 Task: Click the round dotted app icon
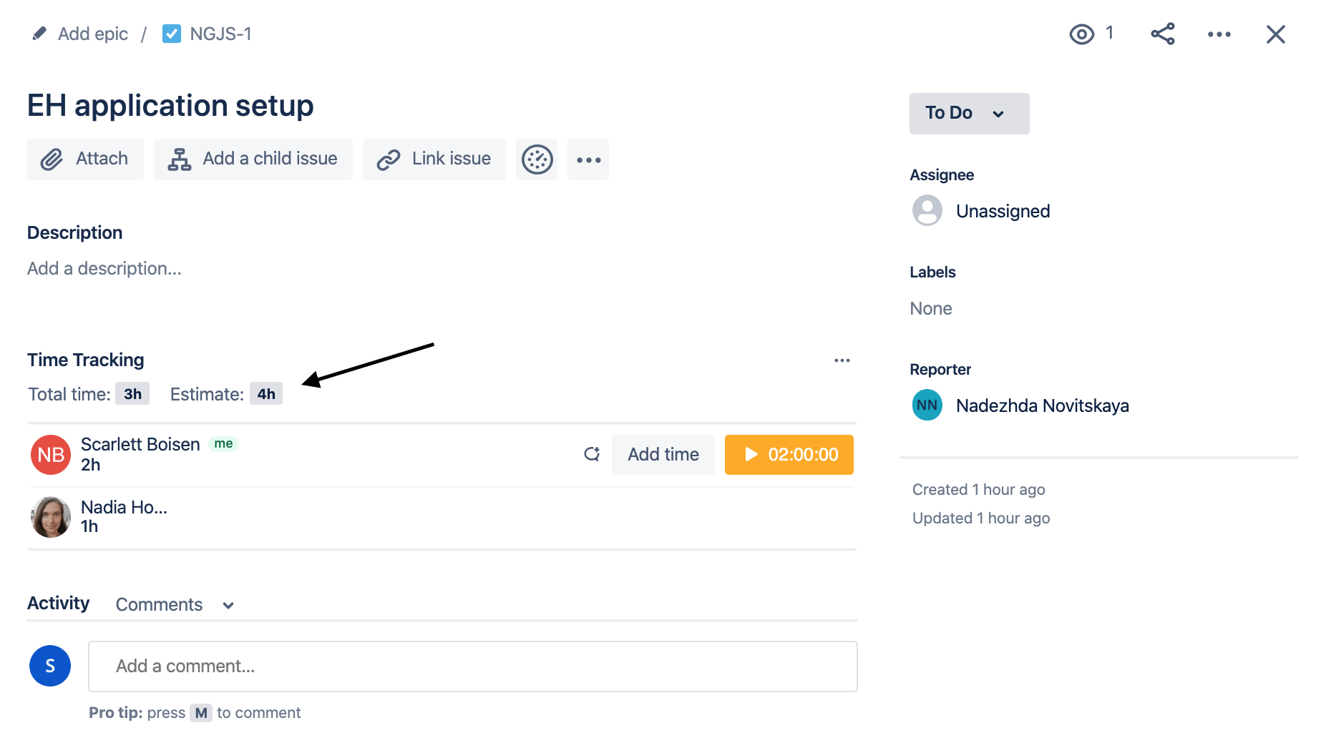[537, 159]
